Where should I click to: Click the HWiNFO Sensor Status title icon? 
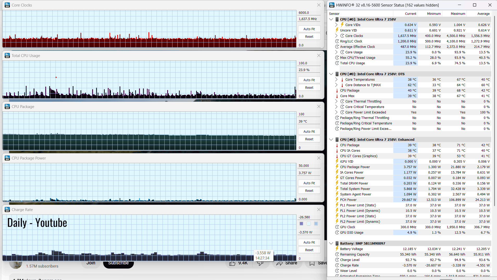[x=332, y=5]
